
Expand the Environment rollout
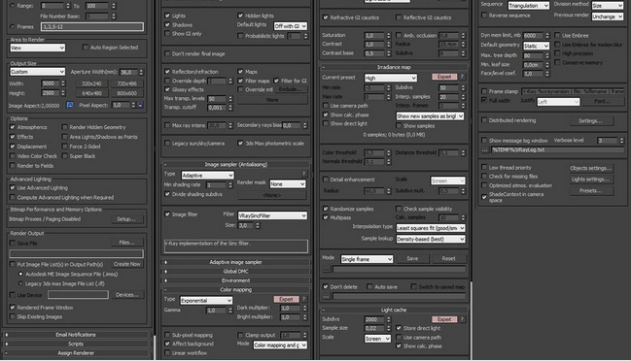(x=236, y=280)
